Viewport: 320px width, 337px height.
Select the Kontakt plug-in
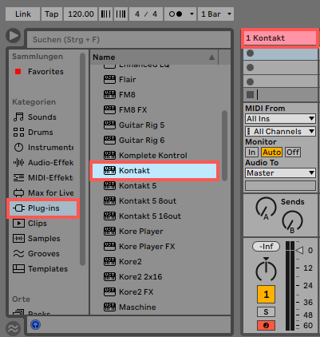(x=154, y=171)
